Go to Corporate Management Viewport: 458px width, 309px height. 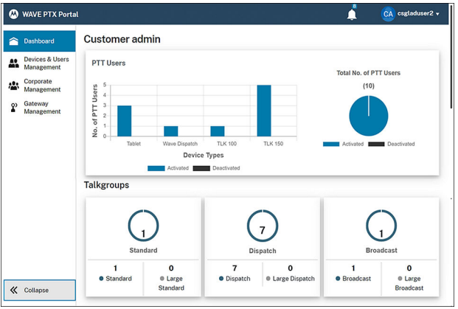click(39, 86)
